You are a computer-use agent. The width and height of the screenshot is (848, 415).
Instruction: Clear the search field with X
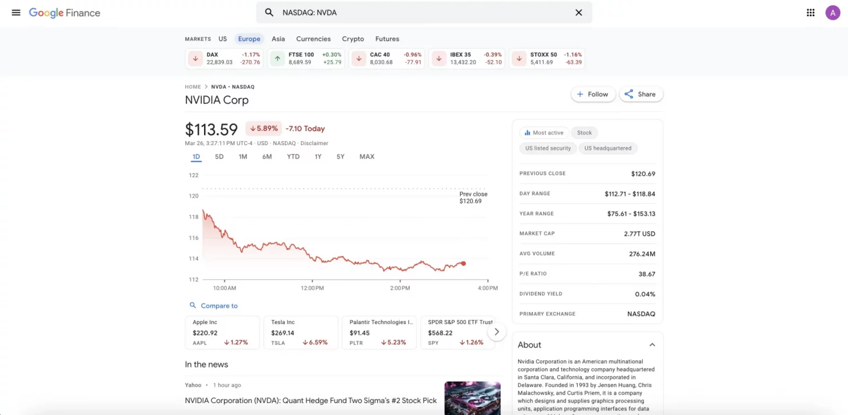578,12
